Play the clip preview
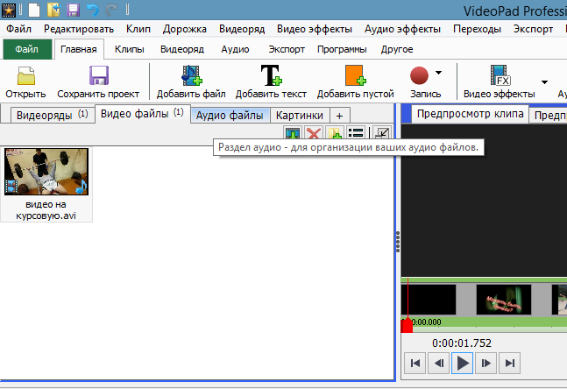 [462, 363]
